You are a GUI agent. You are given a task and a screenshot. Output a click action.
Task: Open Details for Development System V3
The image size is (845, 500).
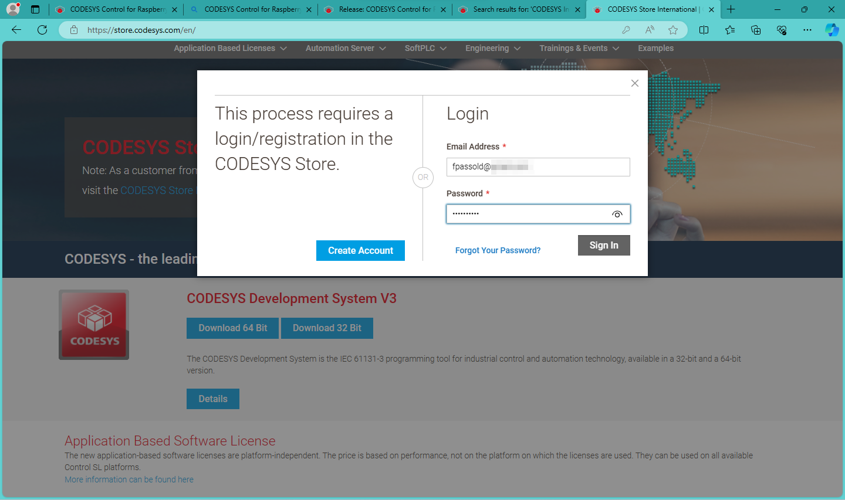point(213,399)
